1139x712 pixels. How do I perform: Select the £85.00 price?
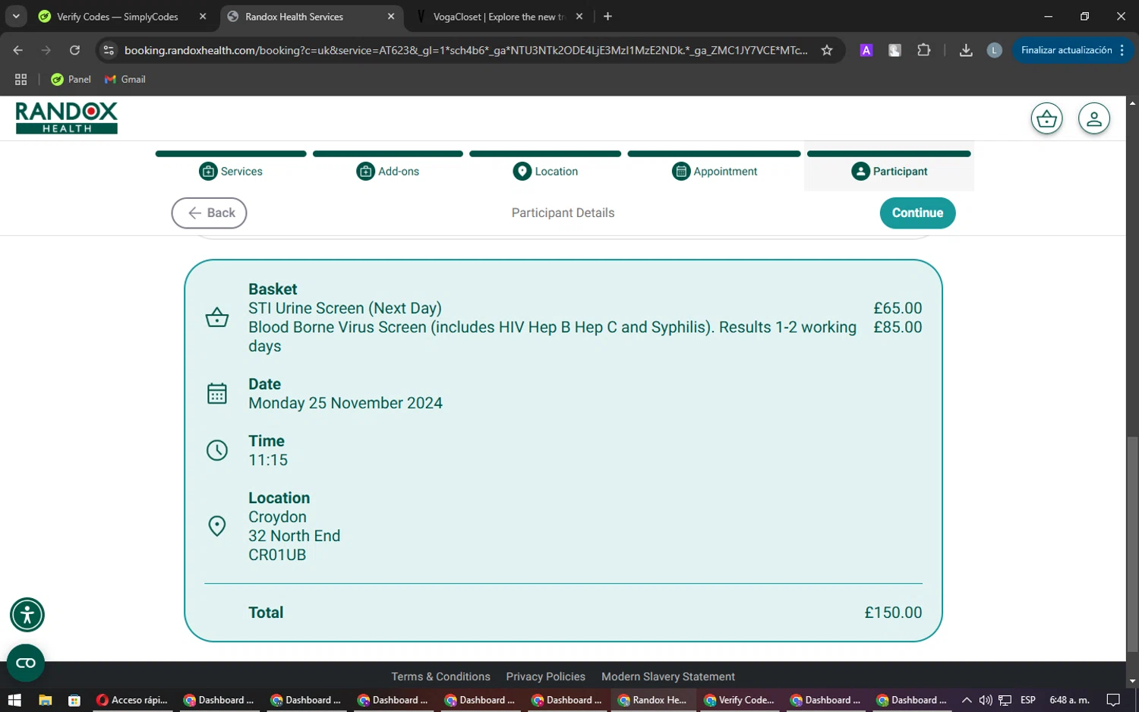coord(898,327)
